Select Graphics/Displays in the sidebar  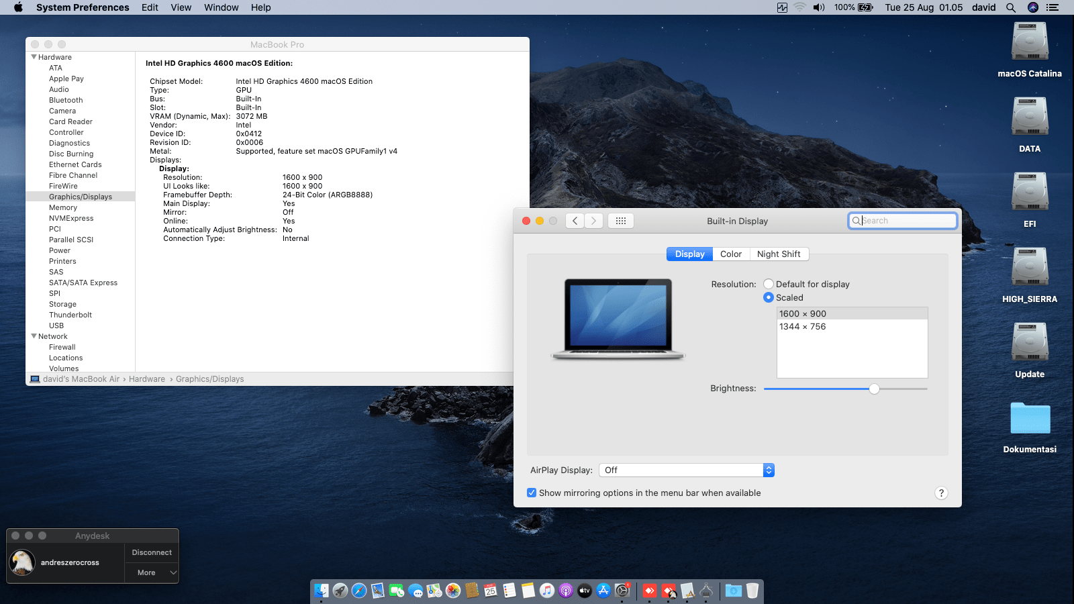point(81,197)
